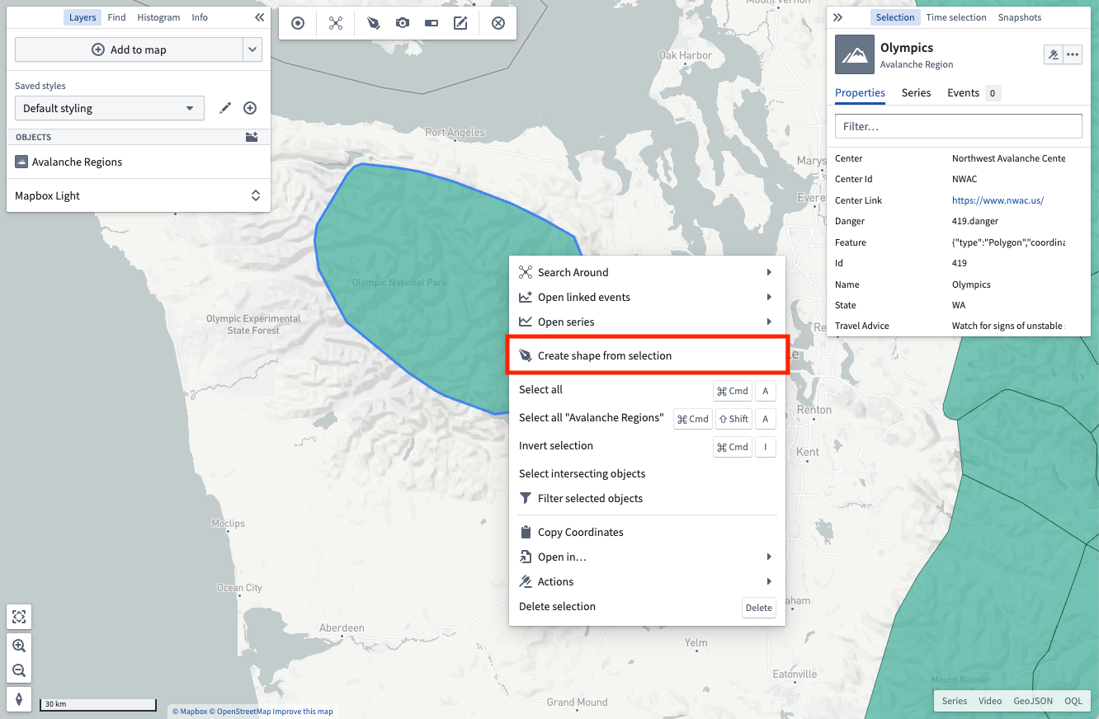Collapse the right Selection panel

pos(838,17)
